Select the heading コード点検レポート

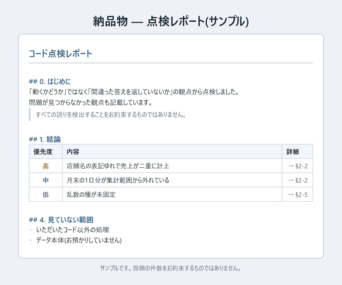click(x=61, y=54)
